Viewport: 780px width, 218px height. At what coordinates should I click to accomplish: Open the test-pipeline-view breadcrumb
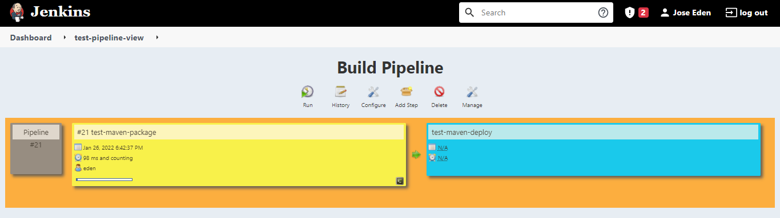[109, 38]
